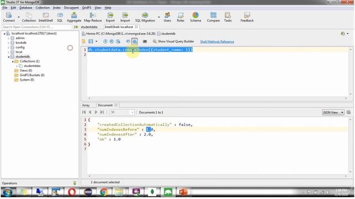Select the local database in the tree
The height and width of the screenshot is (199, 355).
coord(19,52)
